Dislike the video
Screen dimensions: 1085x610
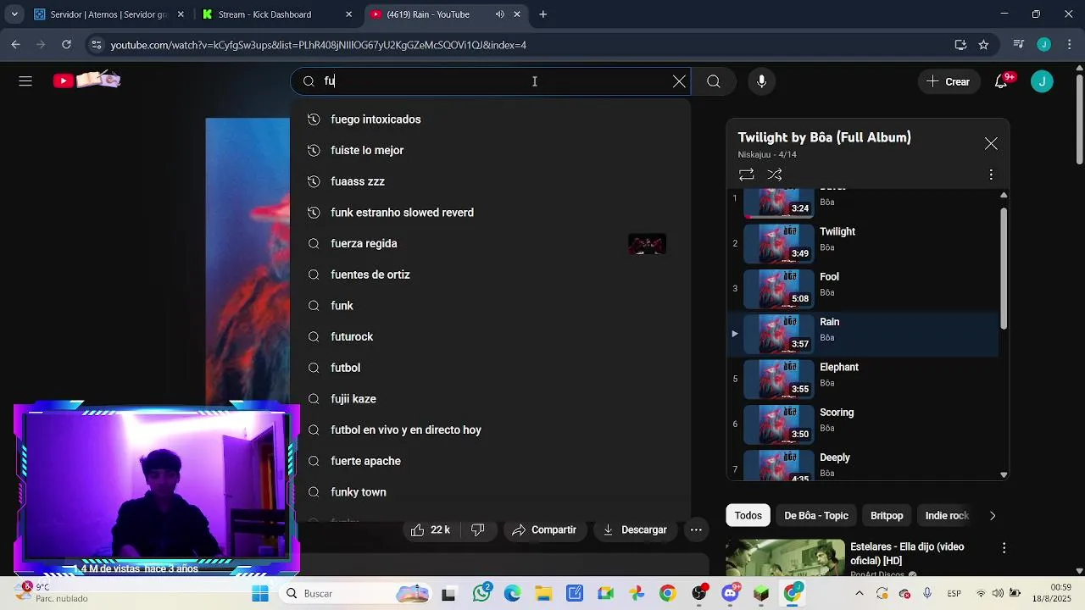click(x=478, y=530)
